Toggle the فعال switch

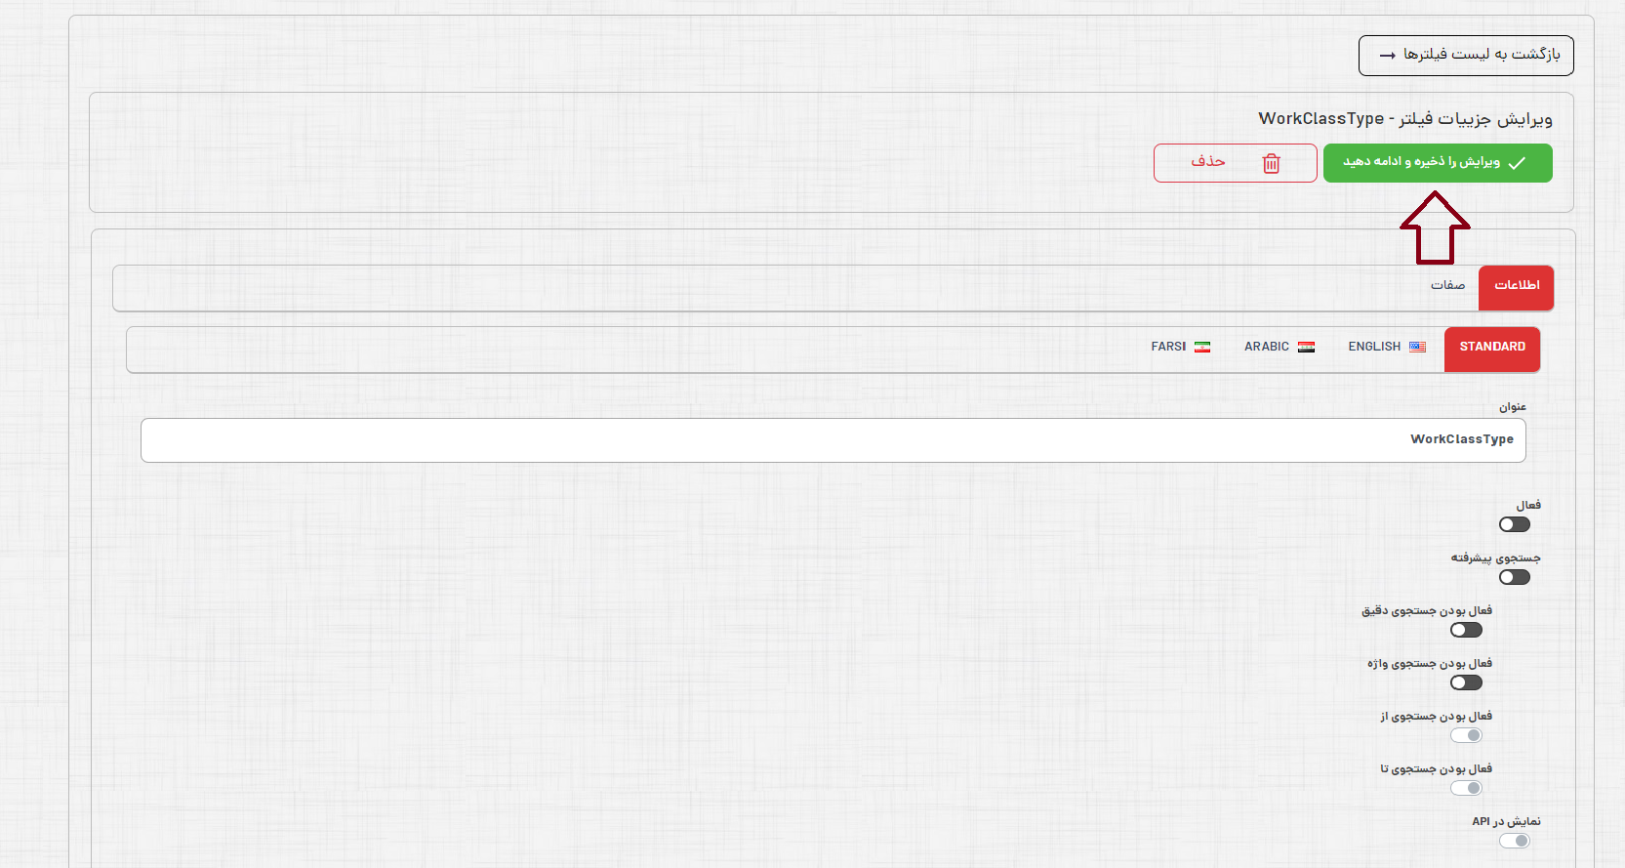1515,524
